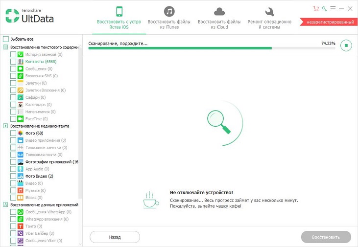Viewport: 358px width, 247px height.
Task: Click the Сафари compass icon
Action: click(20, 97)
